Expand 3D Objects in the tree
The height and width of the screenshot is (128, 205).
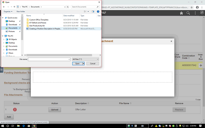pos(4,39)
